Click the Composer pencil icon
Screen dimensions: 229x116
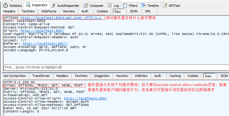[86, 6]
